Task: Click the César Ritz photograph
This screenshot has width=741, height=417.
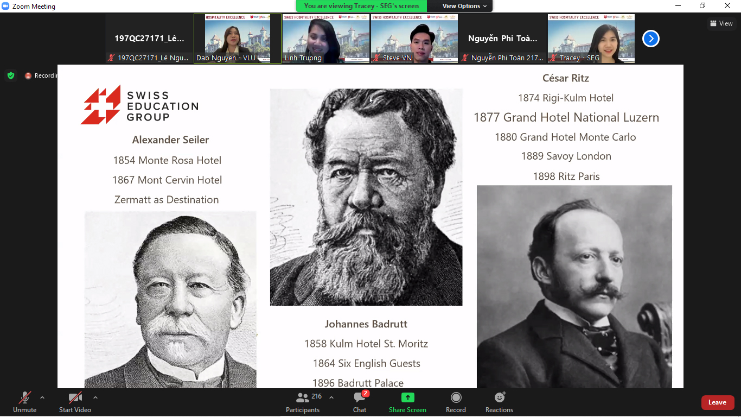Action: click(x=574, y=287)
